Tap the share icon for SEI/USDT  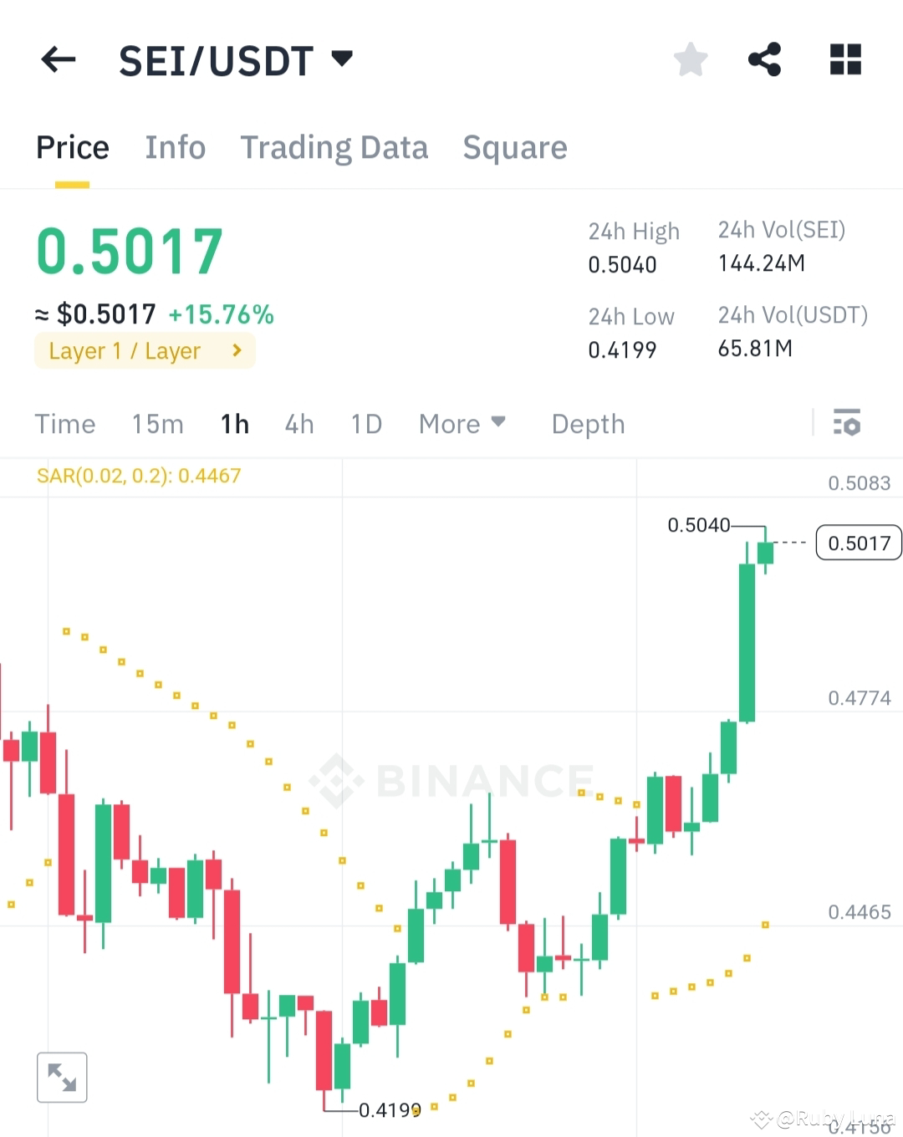point(763,59)
